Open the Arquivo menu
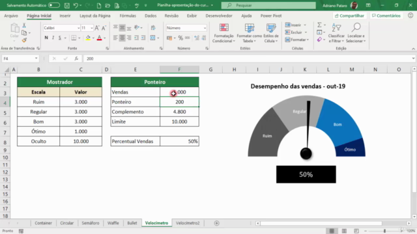 pos(11,16)
